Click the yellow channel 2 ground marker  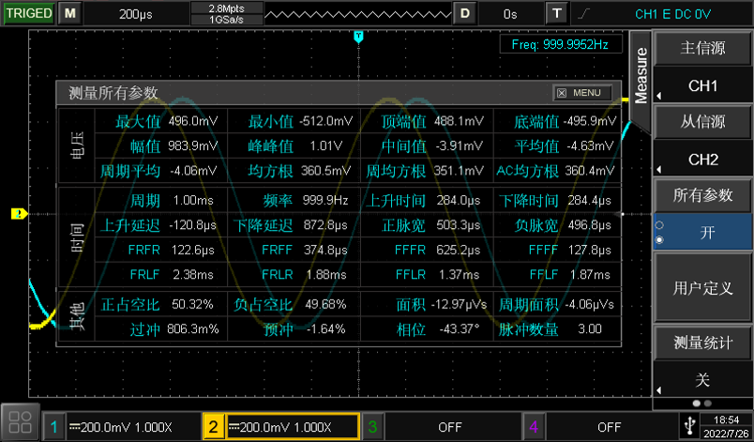pos(16,214)
